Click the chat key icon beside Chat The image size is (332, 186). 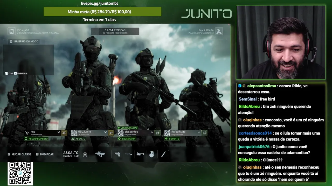6,73
